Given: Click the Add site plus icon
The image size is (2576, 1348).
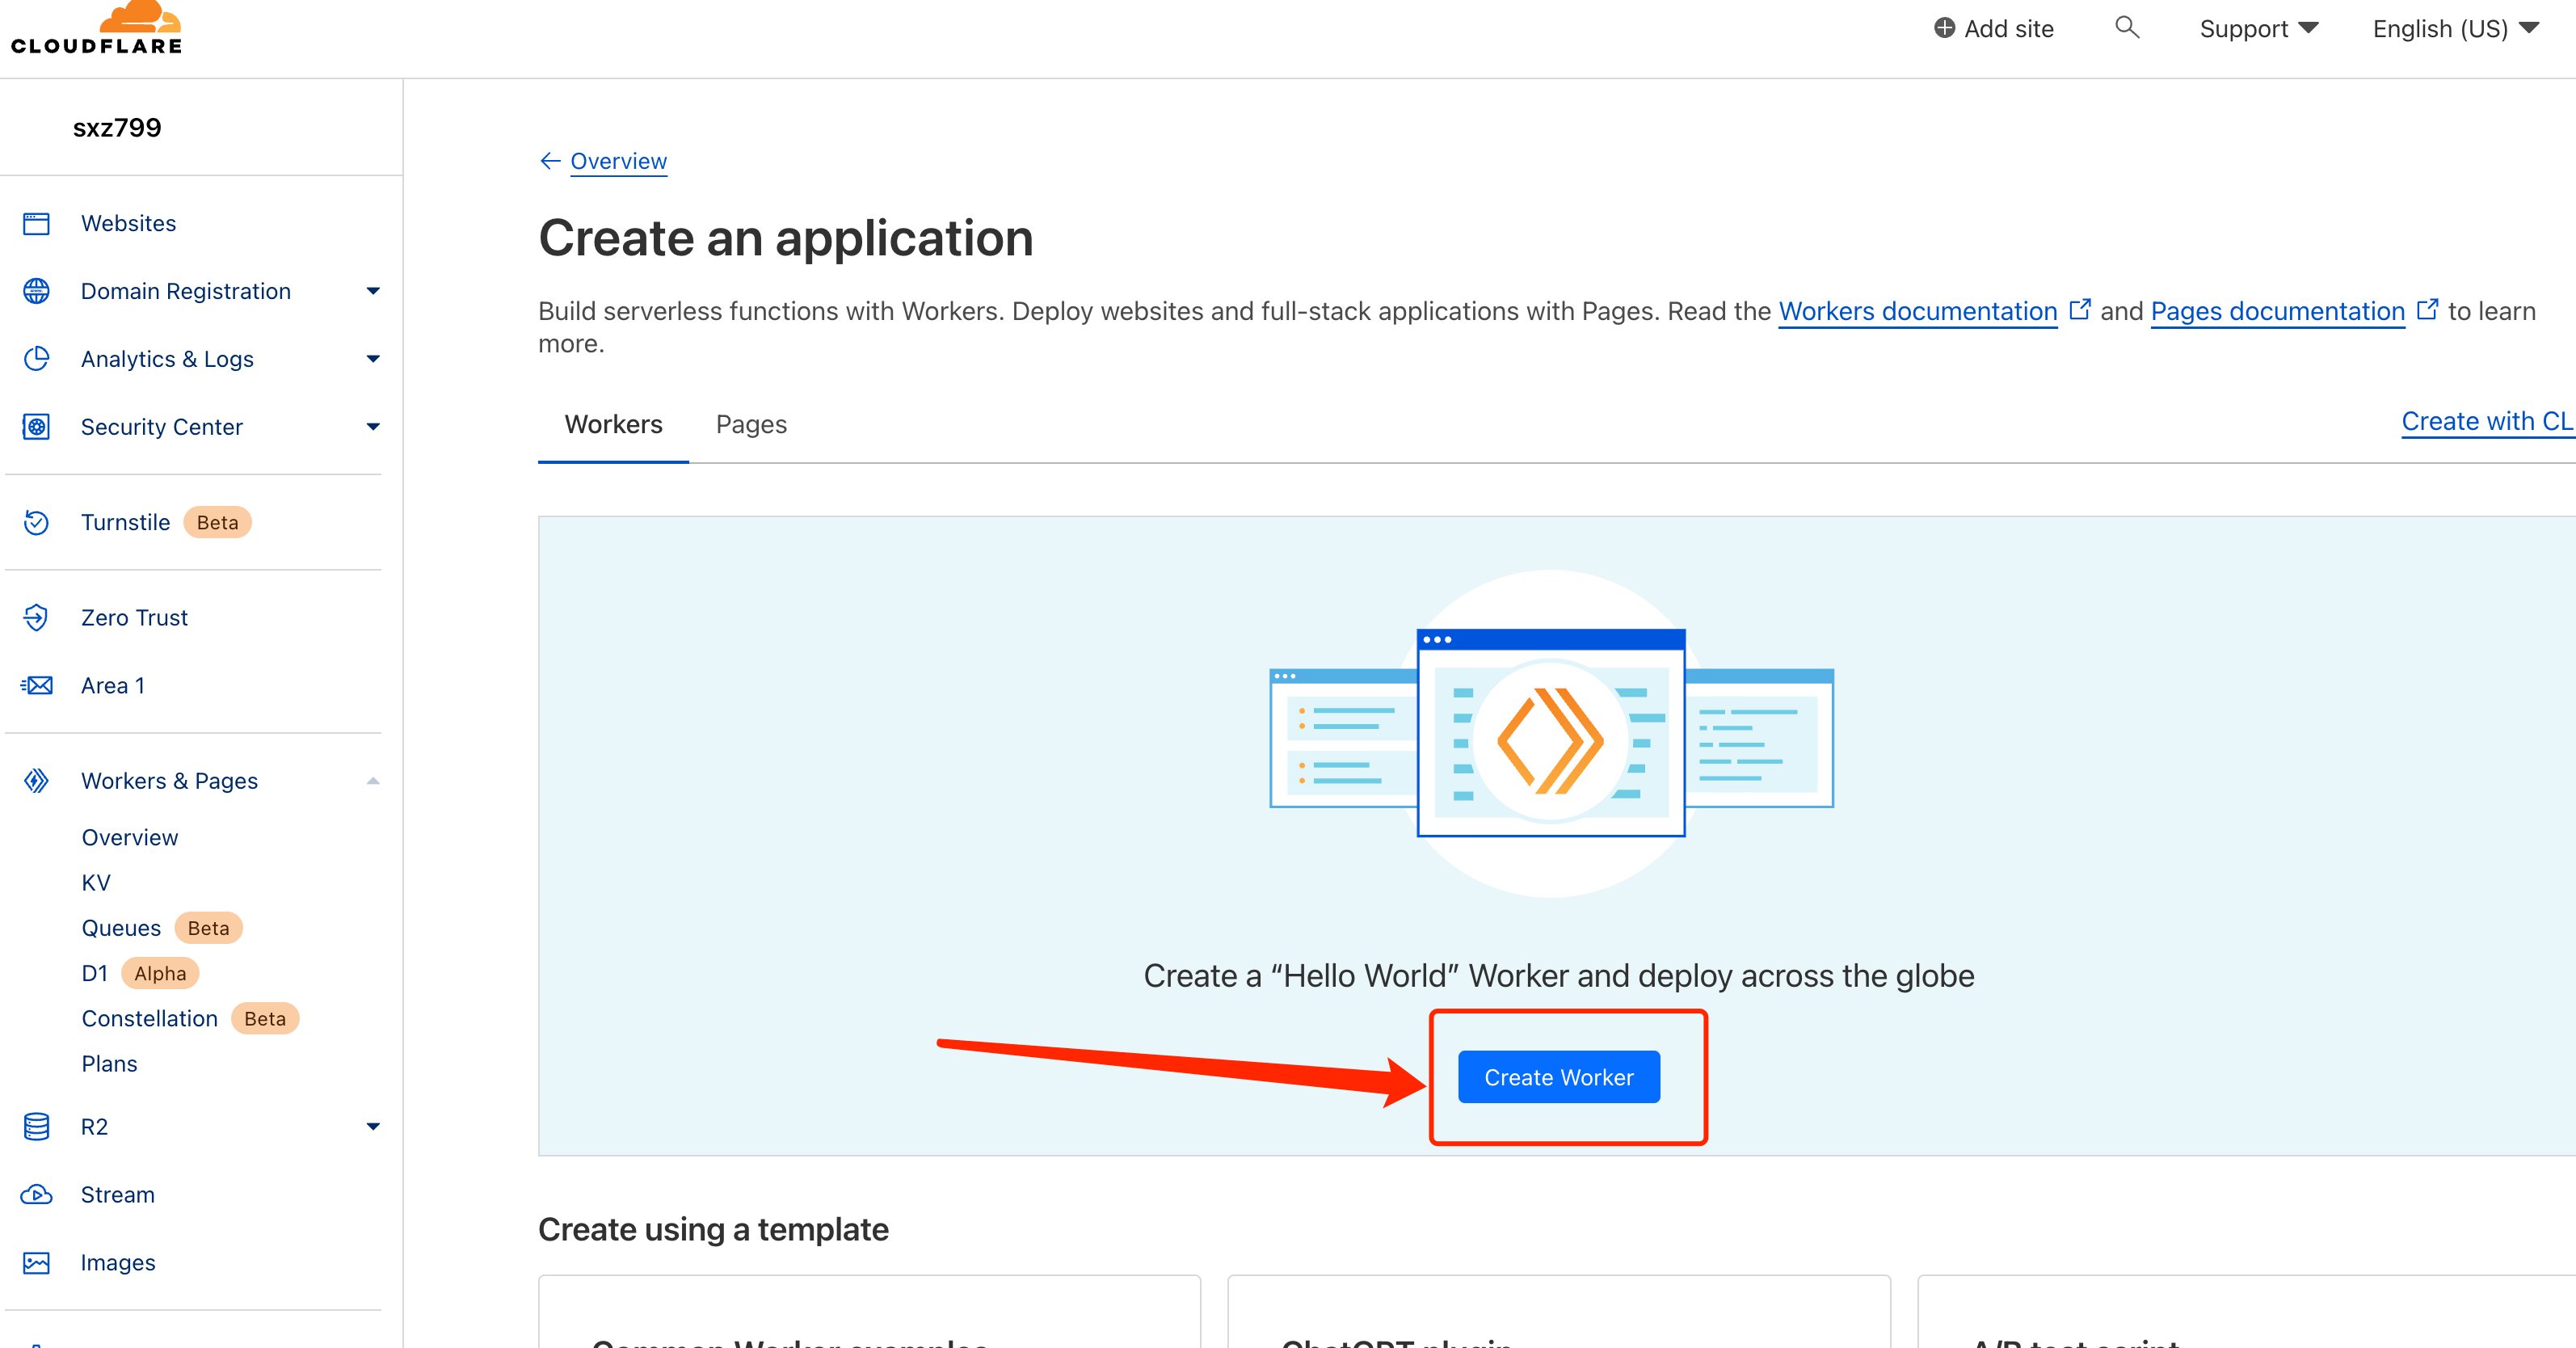Looking at the screenshot, I should click(x=1944, y=28).
